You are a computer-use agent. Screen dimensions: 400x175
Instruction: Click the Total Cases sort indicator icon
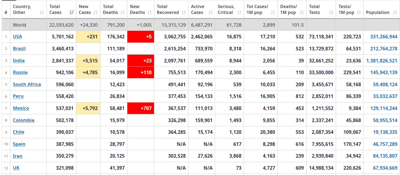point(72,13)
